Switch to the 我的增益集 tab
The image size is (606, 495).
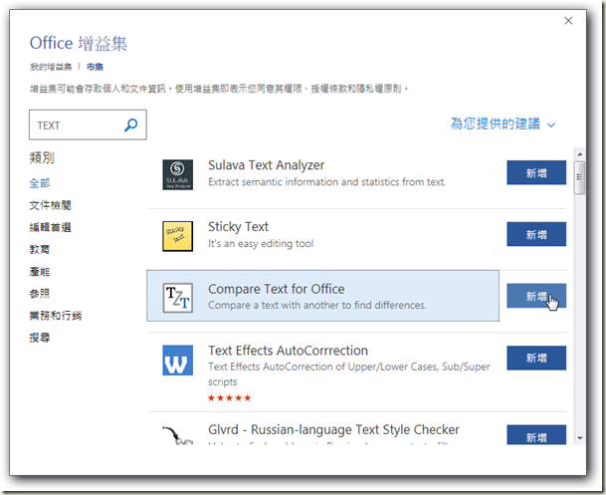[x=51, y=67]
